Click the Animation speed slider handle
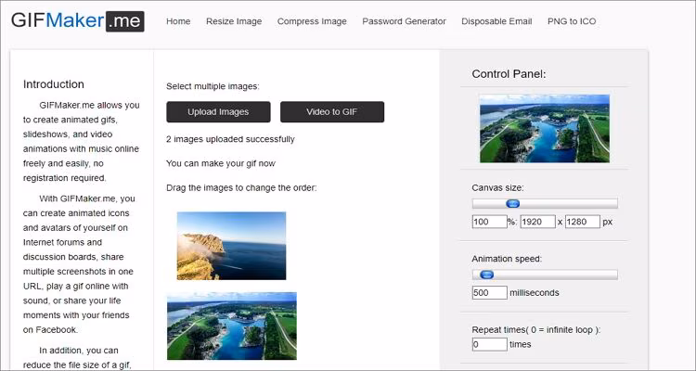The width and height of the screenshot is (696, 371). coord(485,274)
